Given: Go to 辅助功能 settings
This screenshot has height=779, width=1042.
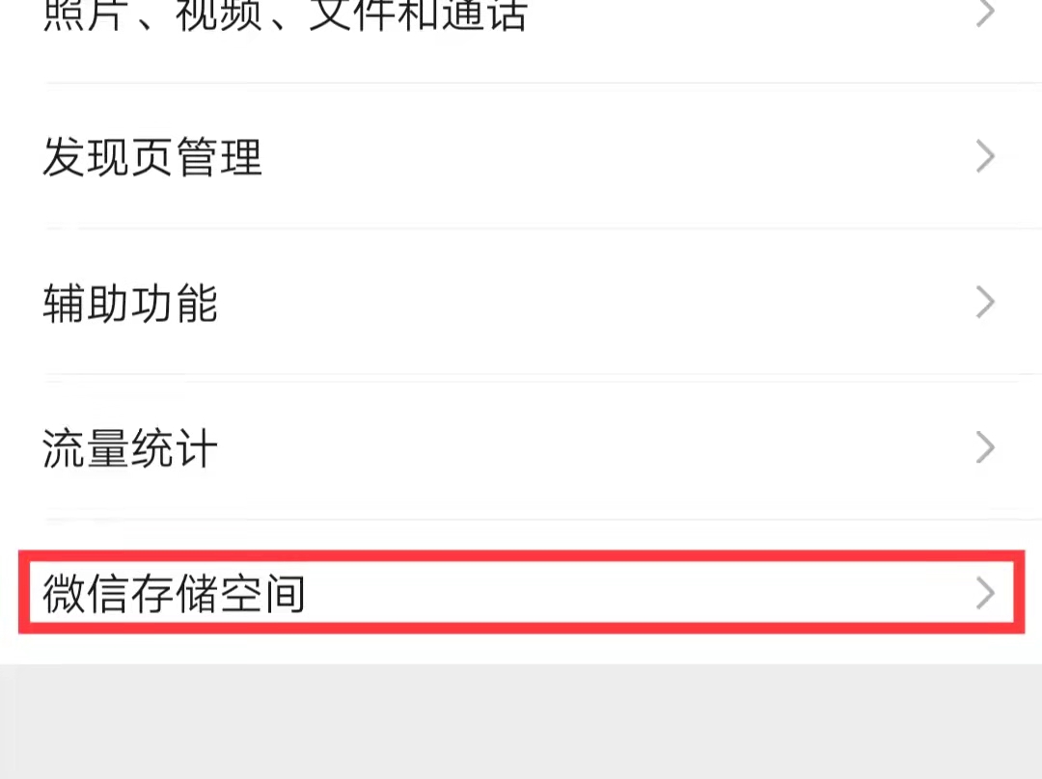Looking at the screenshot, I should (x=521, y=302).
